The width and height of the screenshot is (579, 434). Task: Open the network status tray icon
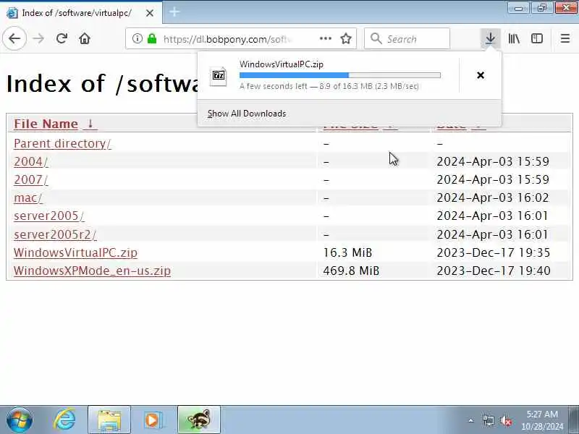pyautogui.click(x=488, y=420)
